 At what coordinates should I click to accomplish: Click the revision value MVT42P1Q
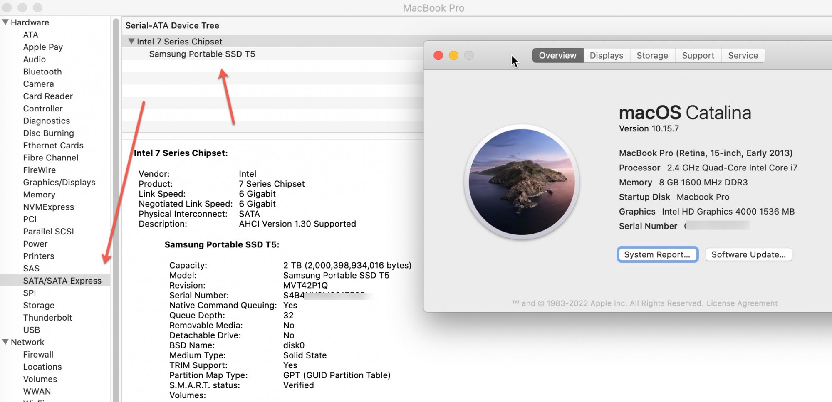(305, 285)
